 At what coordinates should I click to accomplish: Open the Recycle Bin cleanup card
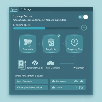(51, 44)
